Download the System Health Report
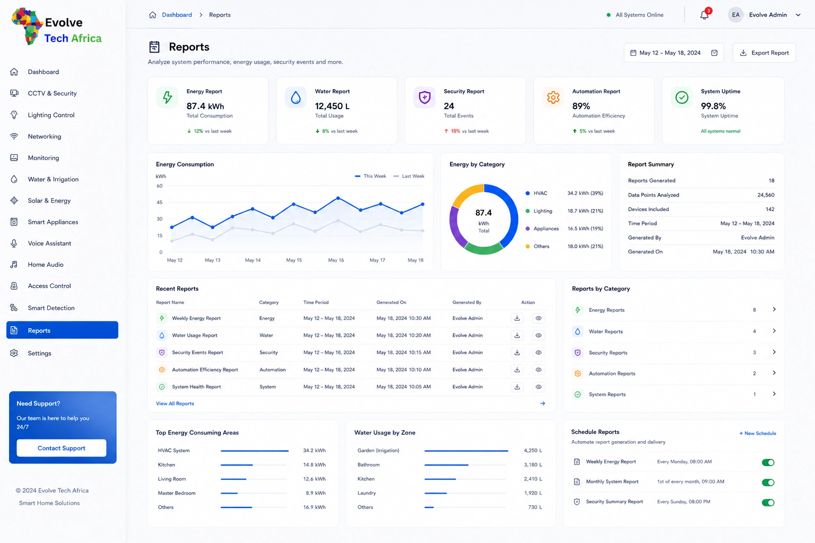This screenshot has height=543, width=815. 517,387
